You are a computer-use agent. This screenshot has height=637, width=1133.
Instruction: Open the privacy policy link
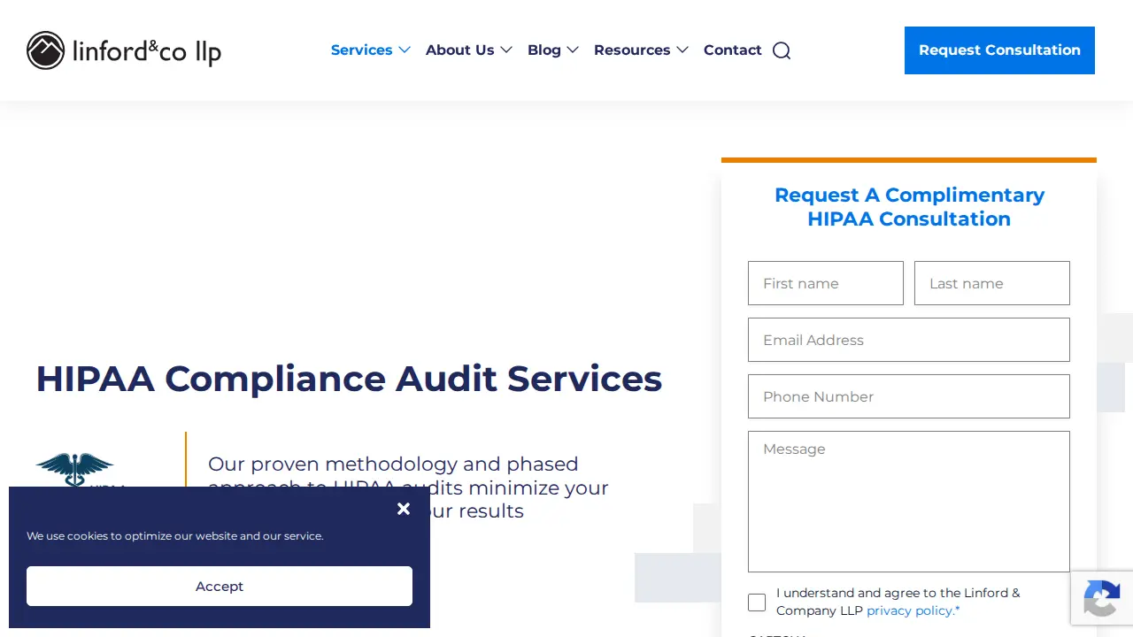click(913, 610)
